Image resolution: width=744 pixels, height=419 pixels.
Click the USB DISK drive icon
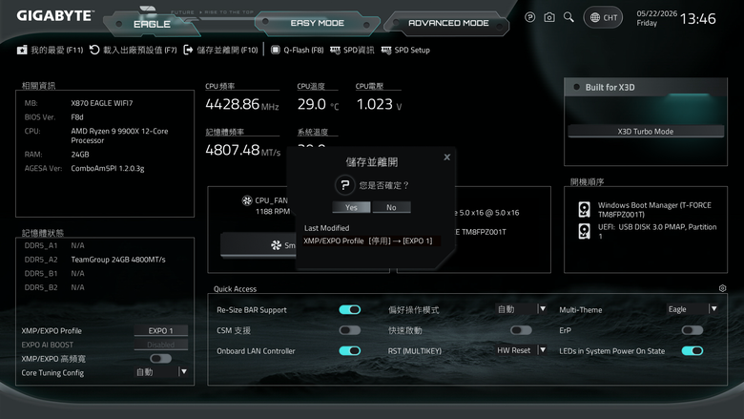[x=584, y=231]
